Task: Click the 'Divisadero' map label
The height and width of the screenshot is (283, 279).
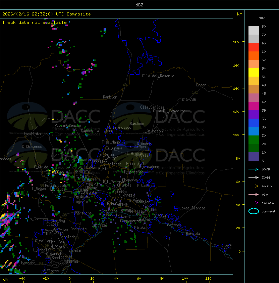Action: click(149, 167)
